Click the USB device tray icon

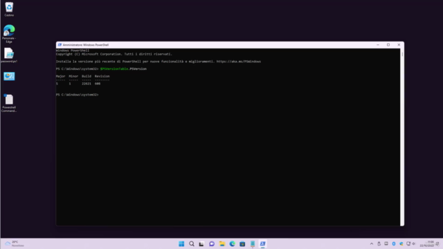(x=379, y=244)
